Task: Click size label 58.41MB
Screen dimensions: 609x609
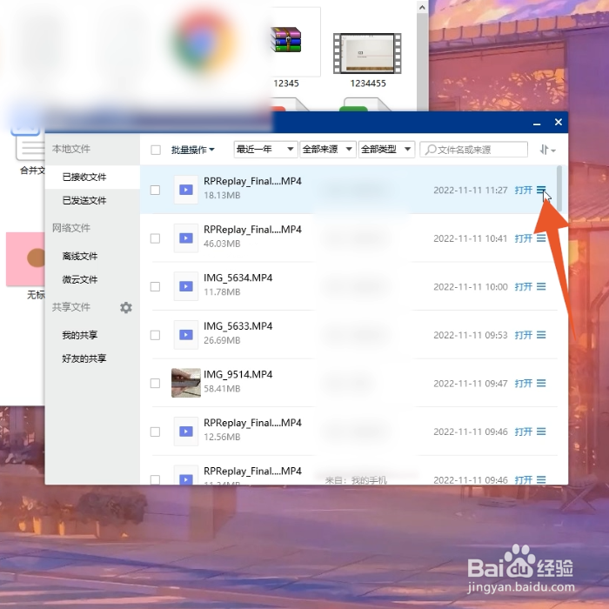Action: click(x=222, y=388)
